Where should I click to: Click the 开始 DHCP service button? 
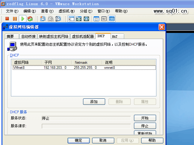pyautogui.click(x=145, y=118)
